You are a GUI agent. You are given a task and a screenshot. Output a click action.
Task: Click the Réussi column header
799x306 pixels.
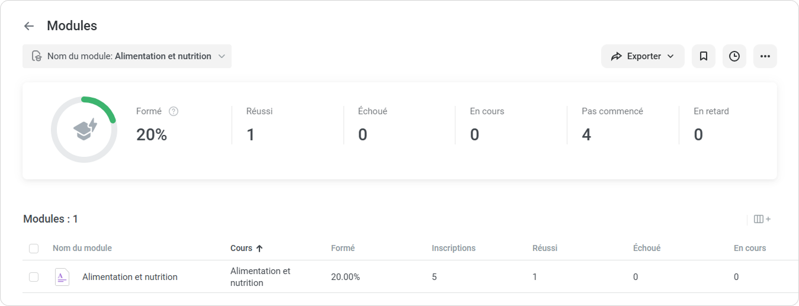pyautogui.click(x=545, y=249)
